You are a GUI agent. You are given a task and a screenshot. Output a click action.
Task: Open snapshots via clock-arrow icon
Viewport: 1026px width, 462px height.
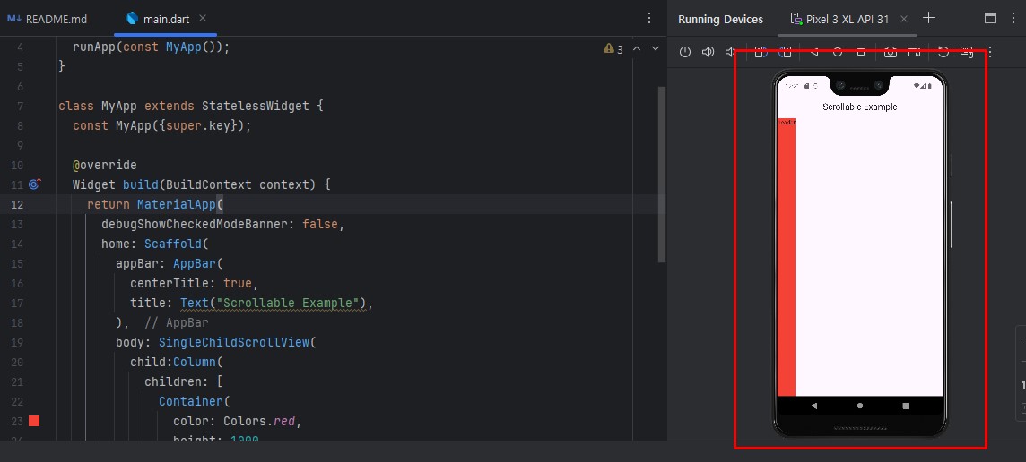[x=943, y=52]
